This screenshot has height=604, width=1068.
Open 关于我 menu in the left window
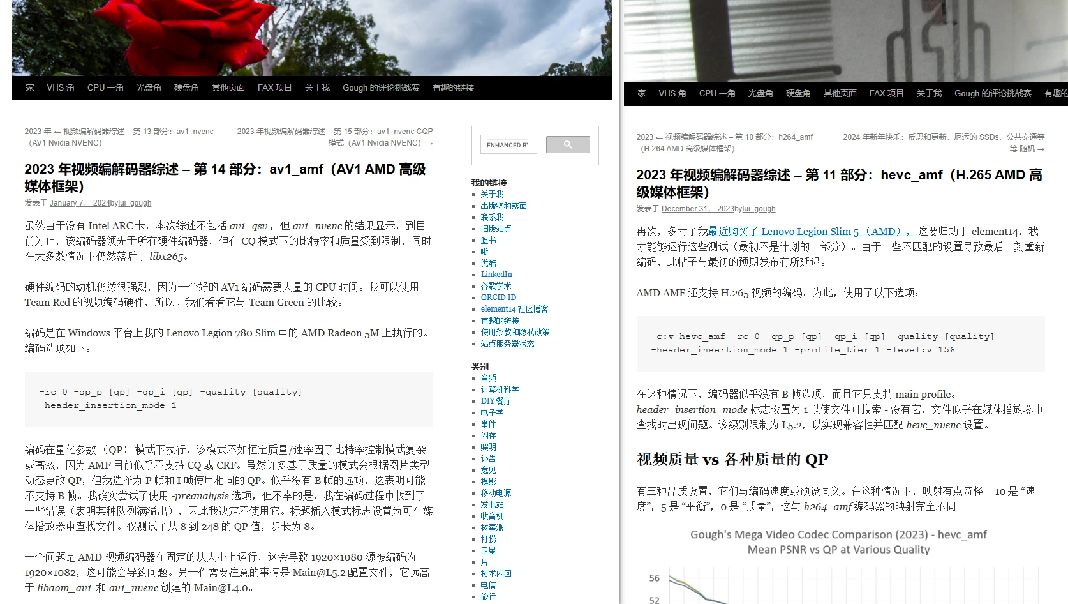317,87
